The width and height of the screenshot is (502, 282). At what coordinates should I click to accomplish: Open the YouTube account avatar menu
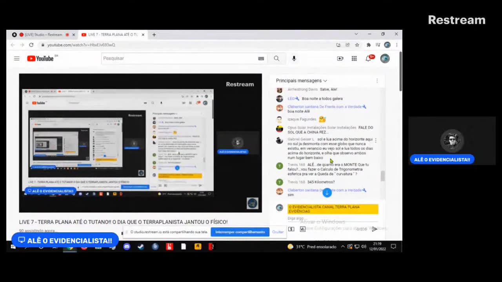[385, 58]
